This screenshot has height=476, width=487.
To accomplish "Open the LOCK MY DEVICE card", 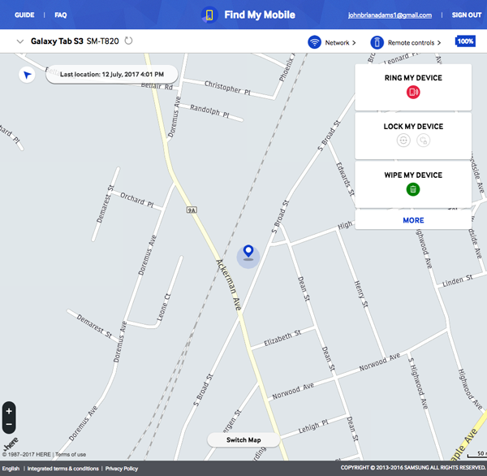I will point(413,136).
